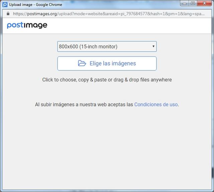Click the postimage logo

(27, 25)
